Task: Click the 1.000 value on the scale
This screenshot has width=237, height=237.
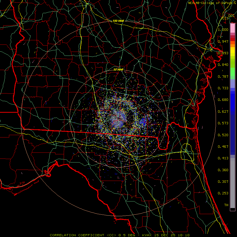Action: tap(223, 29)
